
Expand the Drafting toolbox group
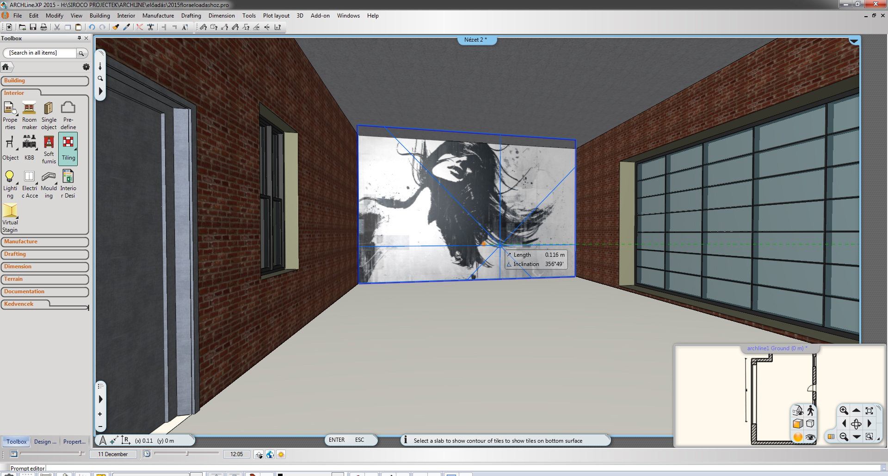tap(45, 254)
